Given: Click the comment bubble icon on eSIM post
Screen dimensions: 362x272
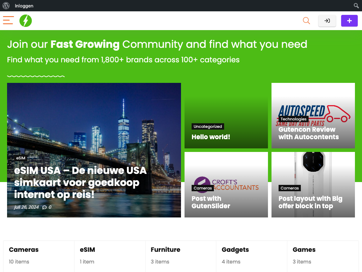Looking at the screenshot, I should click(x=45, y=207).
